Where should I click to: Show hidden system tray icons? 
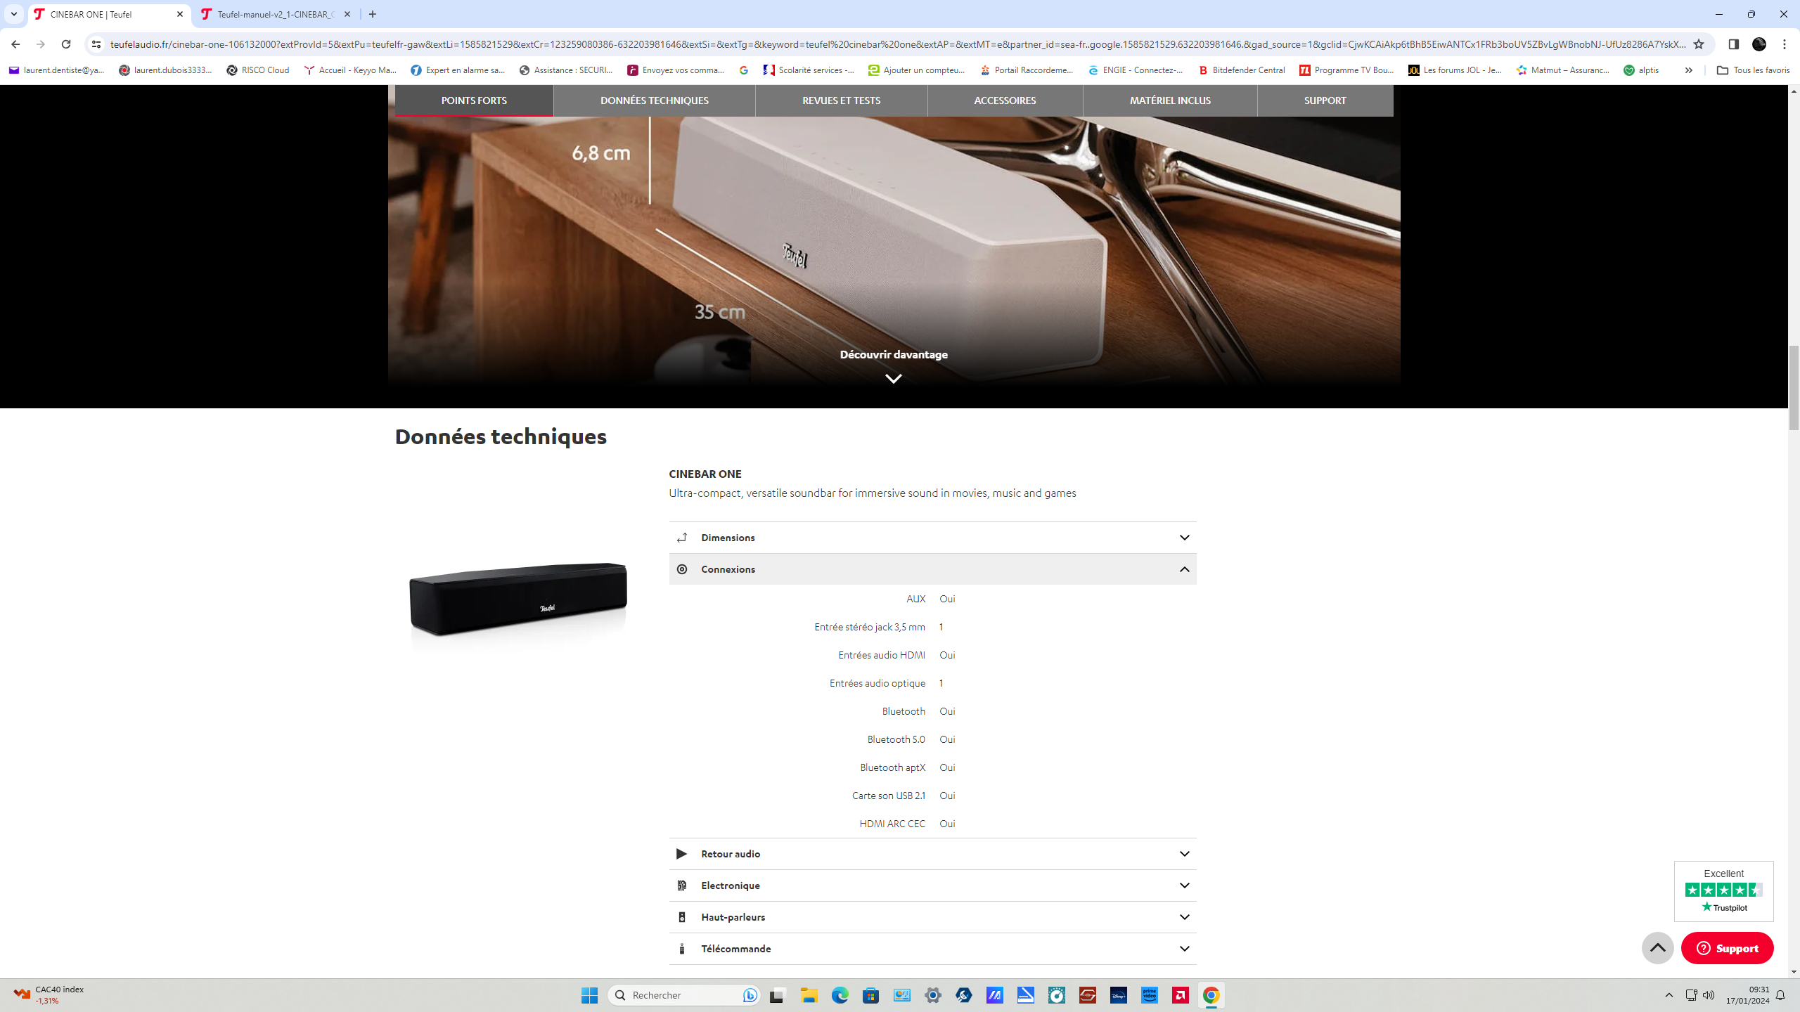[1669, 995]
